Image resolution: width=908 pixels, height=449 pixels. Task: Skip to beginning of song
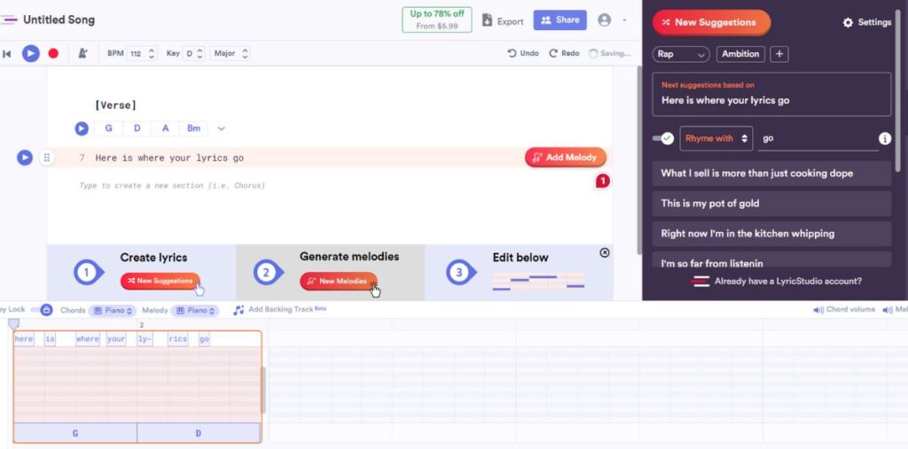click(x=7, y=54)
